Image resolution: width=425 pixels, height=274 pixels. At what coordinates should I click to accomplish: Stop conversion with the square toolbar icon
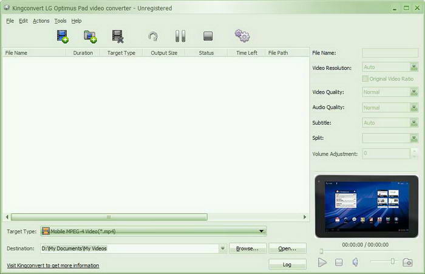(208, 36)
